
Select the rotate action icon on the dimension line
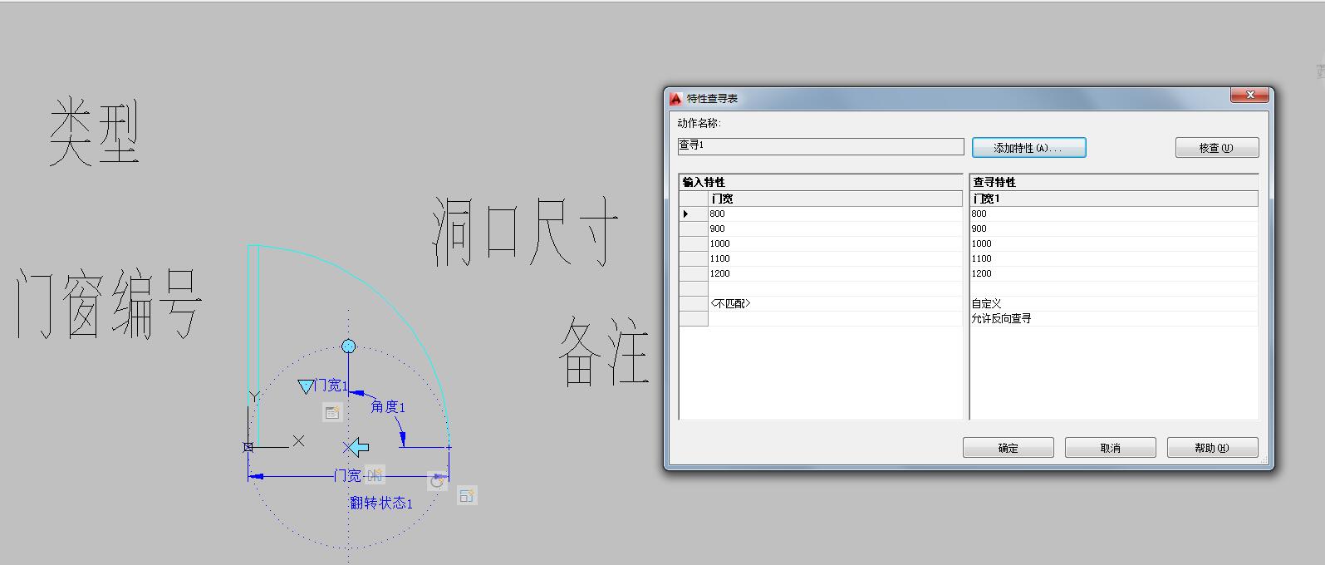coord(437,481)
